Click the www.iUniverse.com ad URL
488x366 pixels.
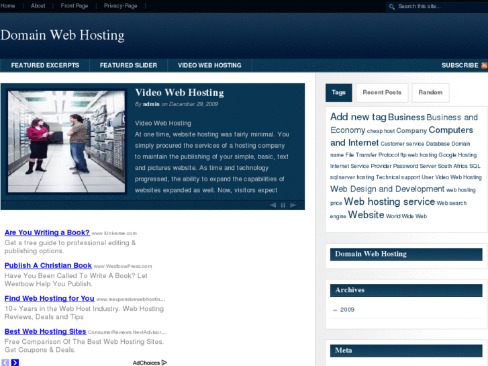[x=114, y=233]
